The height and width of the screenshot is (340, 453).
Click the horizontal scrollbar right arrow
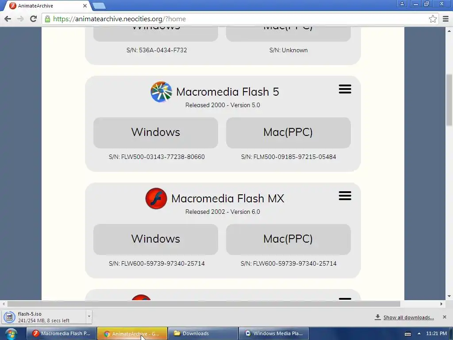click(441, 304)
